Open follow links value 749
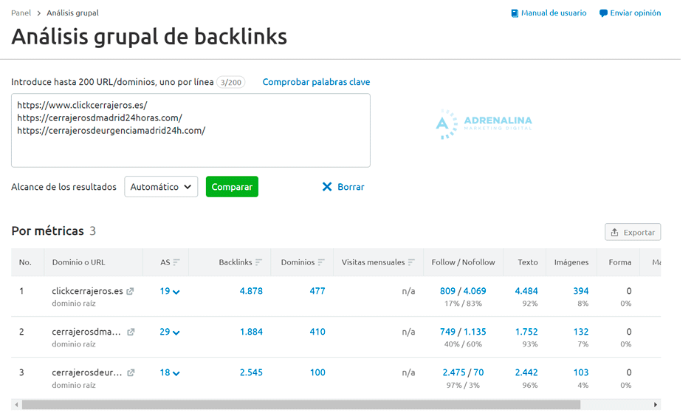Viewport: 694px width, 413px height. coord(447,332)
